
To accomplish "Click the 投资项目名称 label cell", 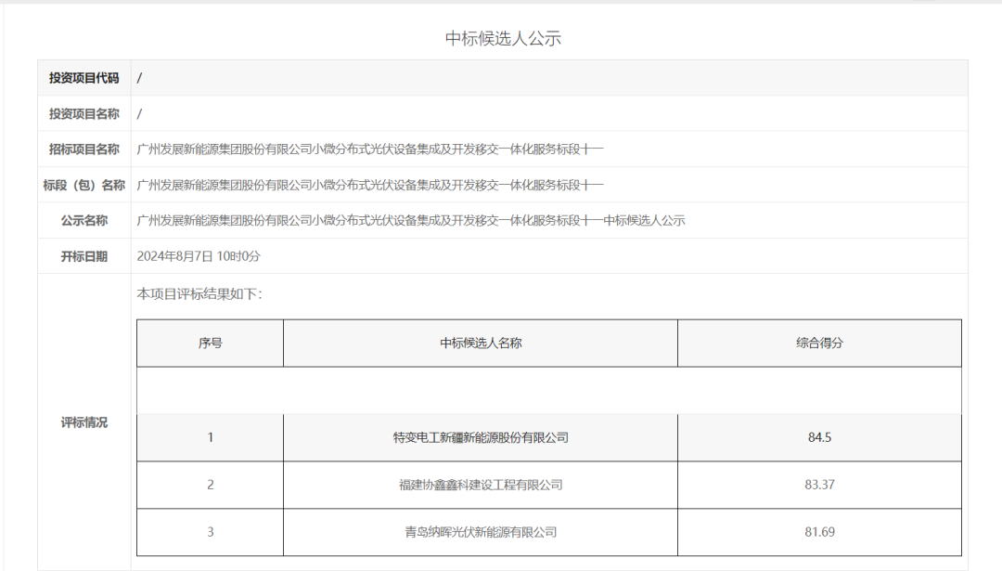I will click(83, 113).
